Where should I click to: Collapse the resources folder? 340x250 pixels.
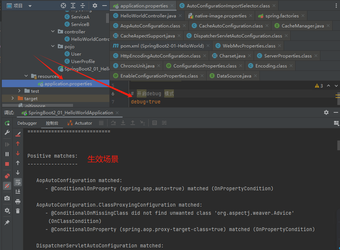26,76
